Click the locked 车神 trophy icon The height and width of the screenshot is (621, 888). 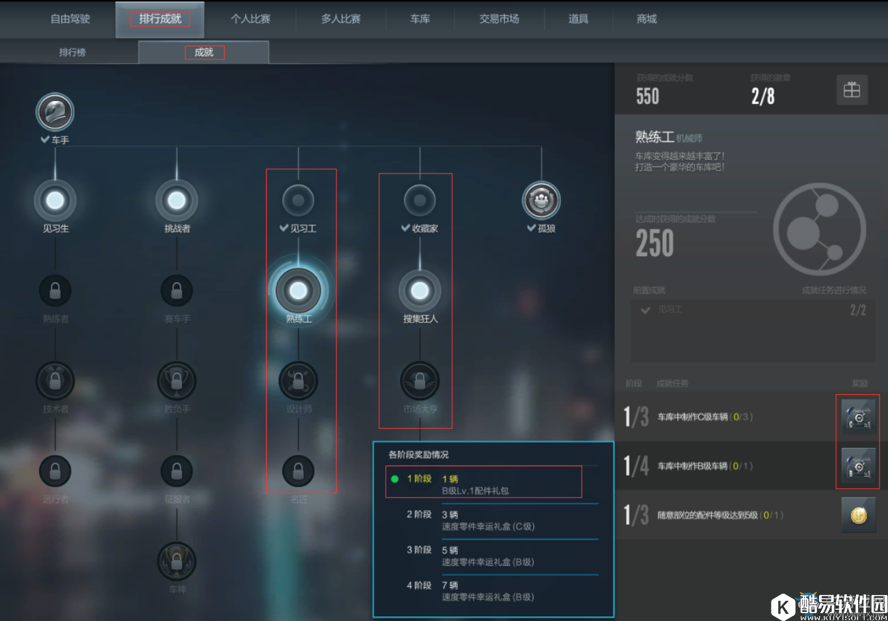(176, 561)
